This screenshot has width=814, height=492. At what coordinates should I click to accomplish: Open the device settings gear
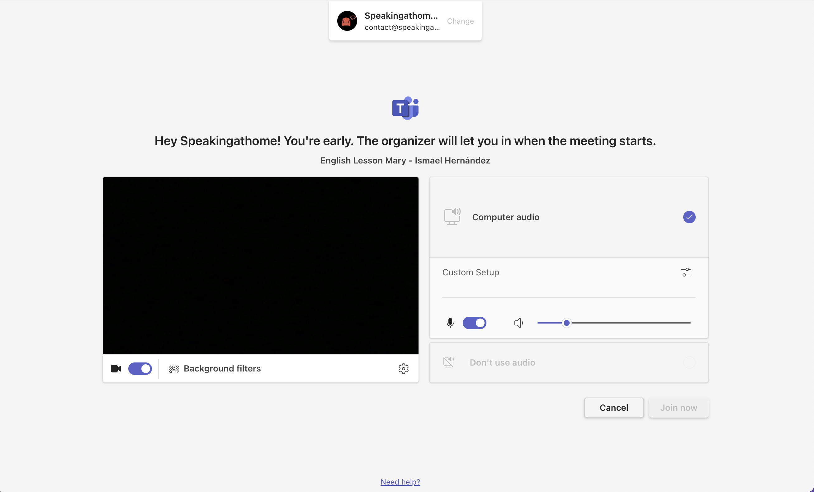(403, 369)
